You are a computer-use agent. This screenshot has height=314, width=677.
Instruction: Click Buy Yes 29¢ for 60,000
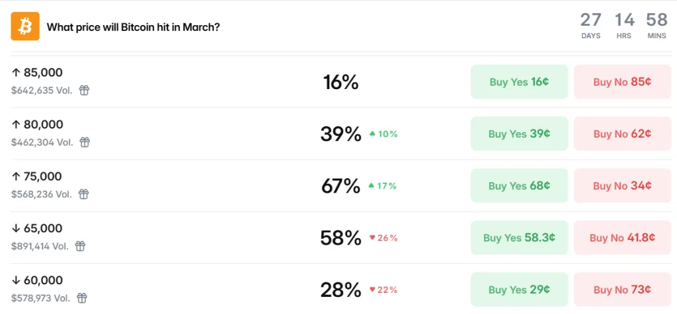(x=519, y=290)
